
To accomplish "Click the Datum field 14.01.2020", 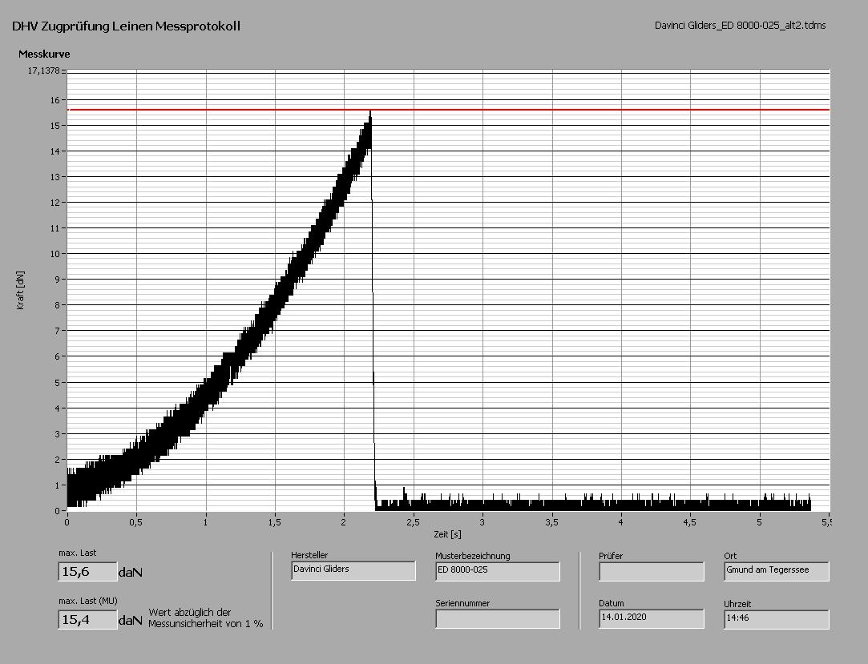I will click(652, 618).
